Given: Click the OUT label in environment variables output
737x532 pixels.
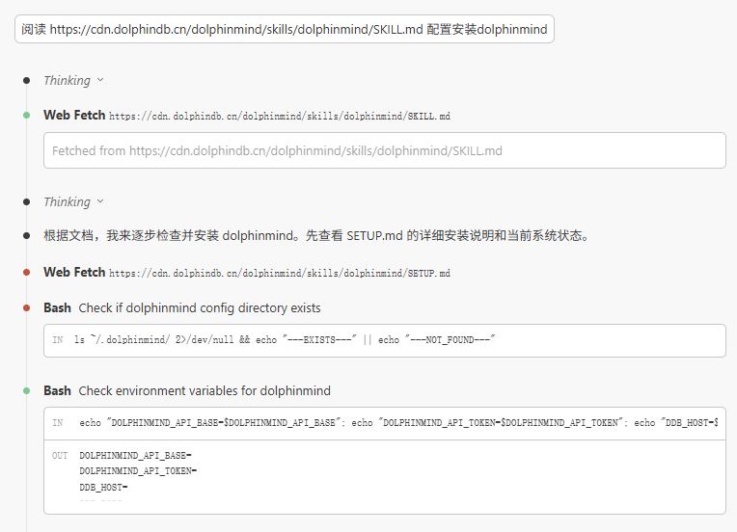Looking at the screenshot, I should [x=60, y=456].
